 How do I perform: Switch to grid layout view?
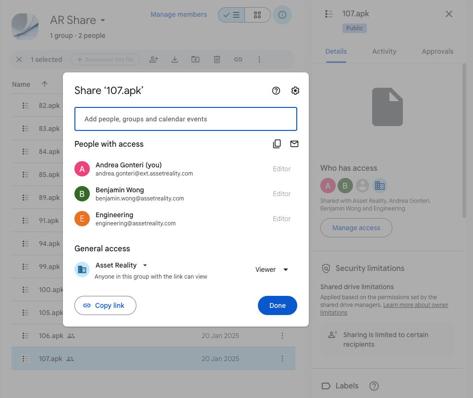tap(257, 15)
